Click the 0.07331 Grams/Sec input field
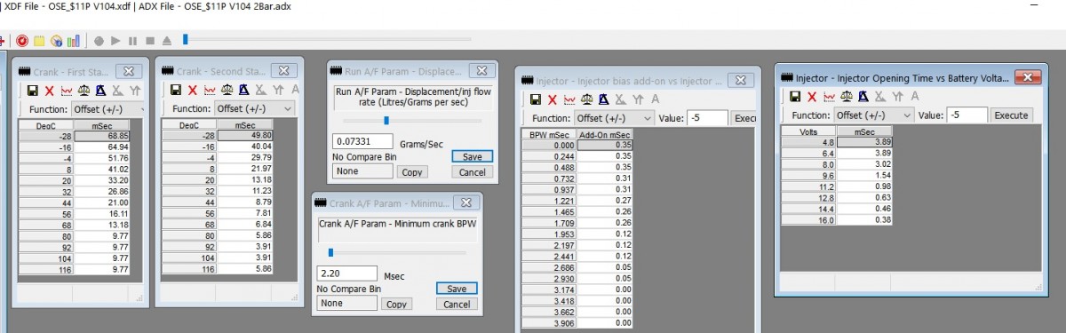Image resolution: width=1066 pixels, height=333 pixels. coord(363,141)
